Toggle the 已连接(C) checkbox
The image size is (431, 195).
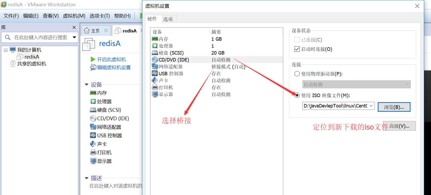pos(297,40)
